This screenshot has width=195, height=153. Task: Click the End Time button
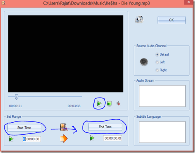[105, 127]
